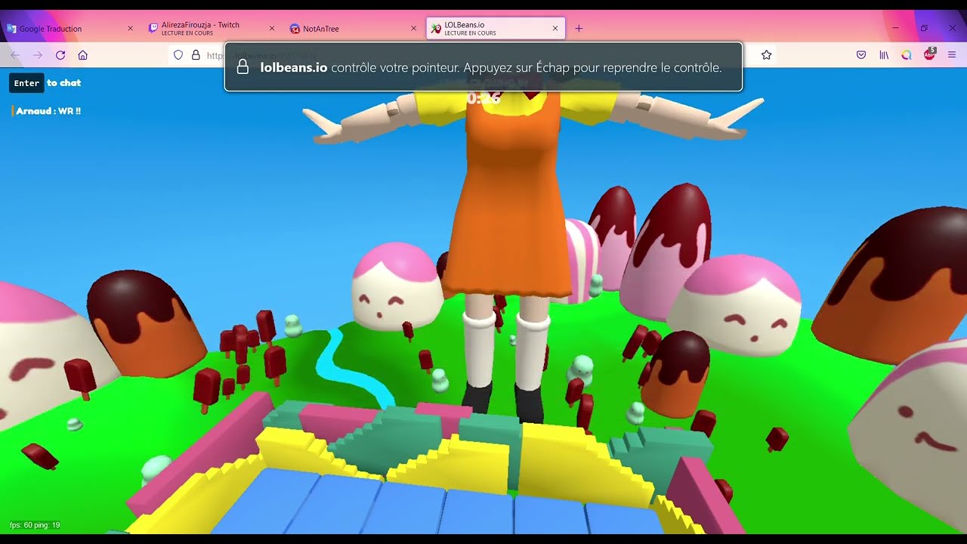This screenshot has width=967, height=544.
Task: Show site security padlock info
Action: (x=196, y=55)
